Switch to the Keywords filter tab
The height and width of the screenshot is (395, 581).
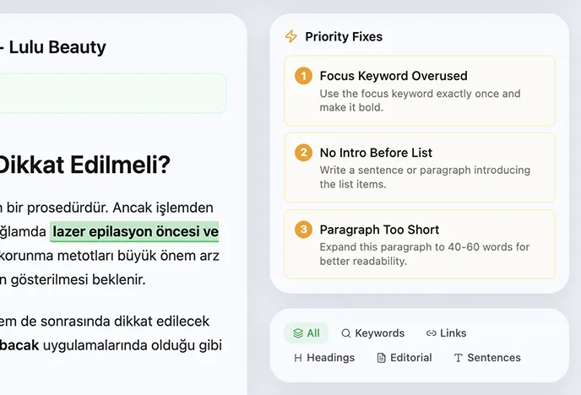tap(372, 333)
